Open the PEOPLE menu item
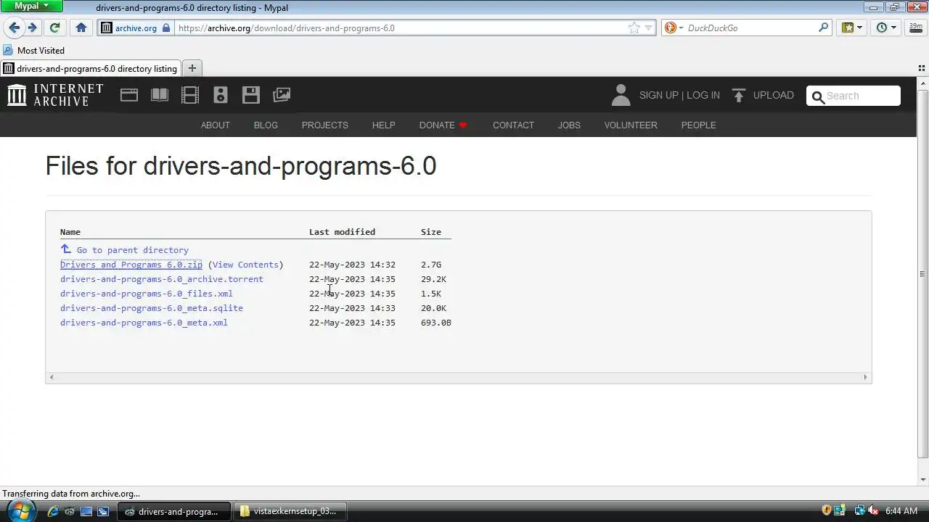This screenshot has width=929, height=522. tap(698, 125)
